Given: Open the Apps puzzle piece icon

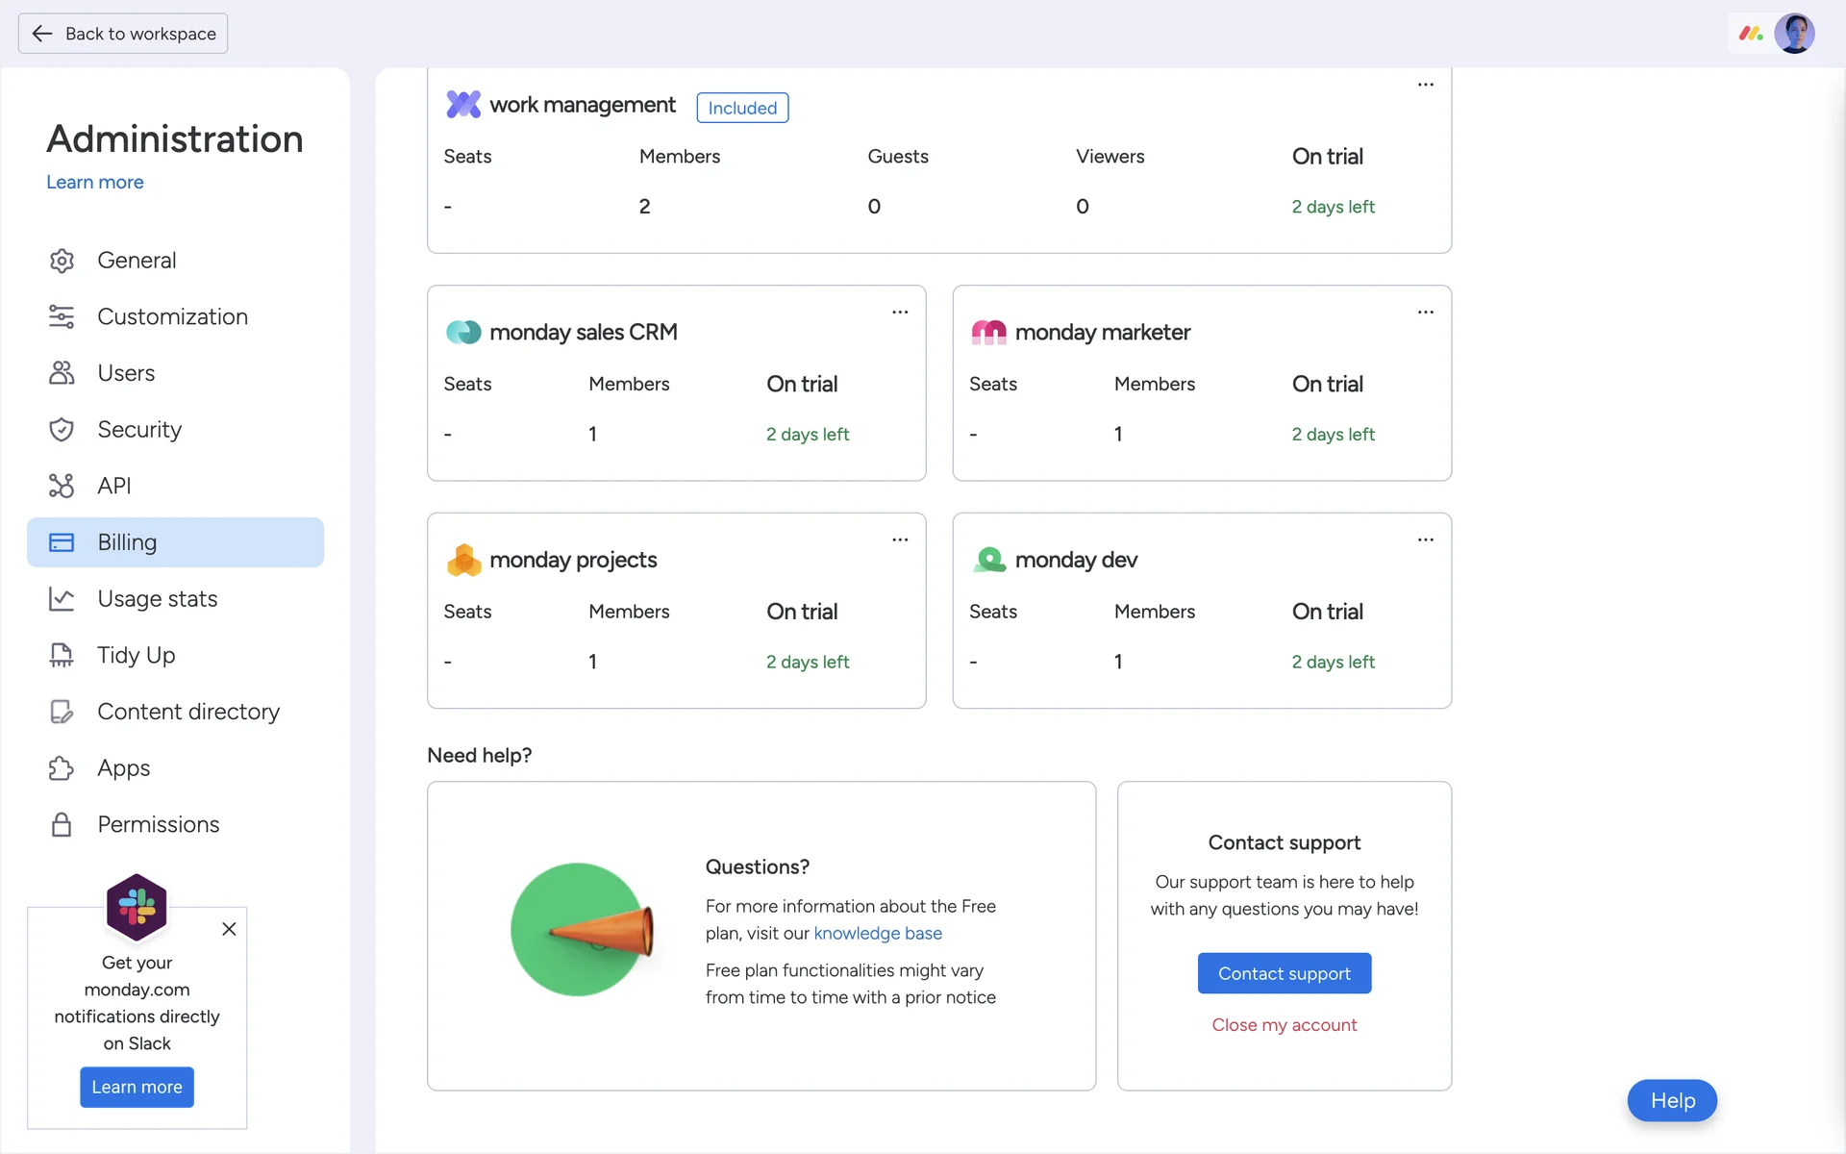Looking at the screenshot, I should click(62, 768).
